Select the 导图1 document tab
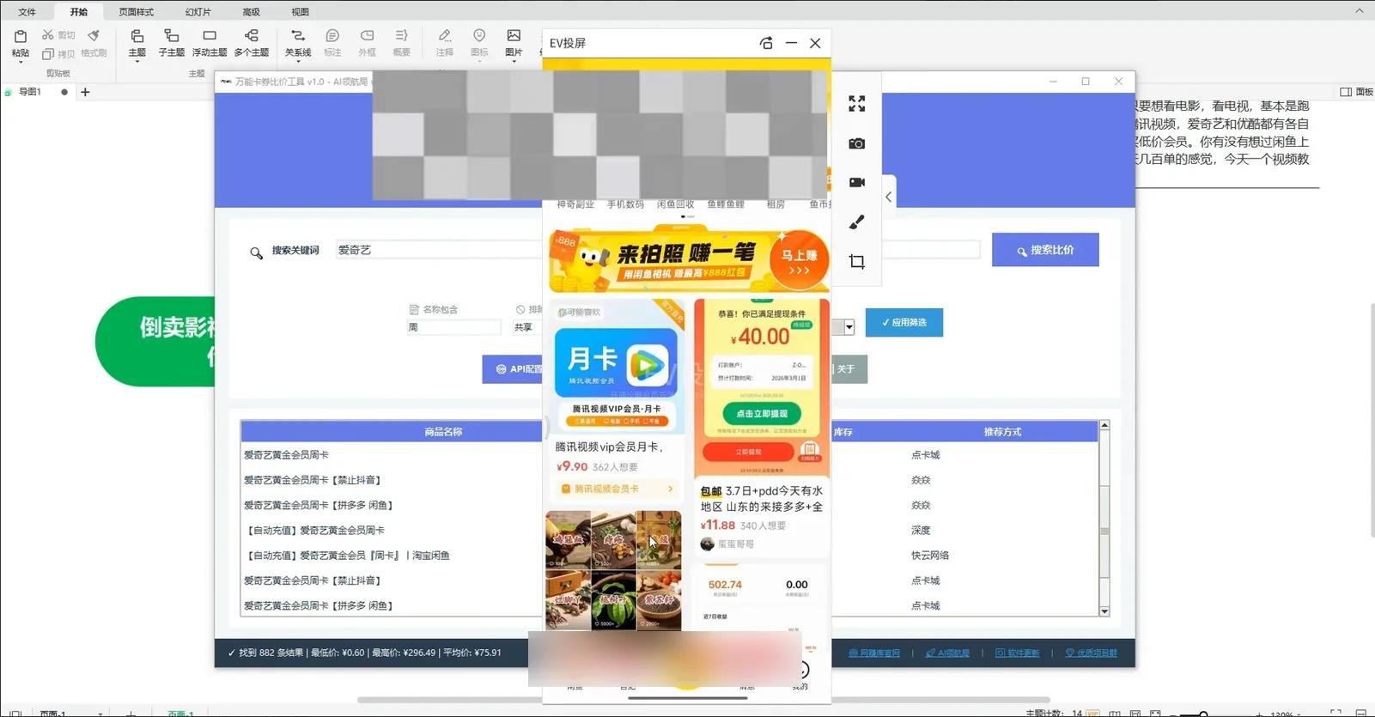This screenshot has width=1375, height=717. (x=30, y=92)
